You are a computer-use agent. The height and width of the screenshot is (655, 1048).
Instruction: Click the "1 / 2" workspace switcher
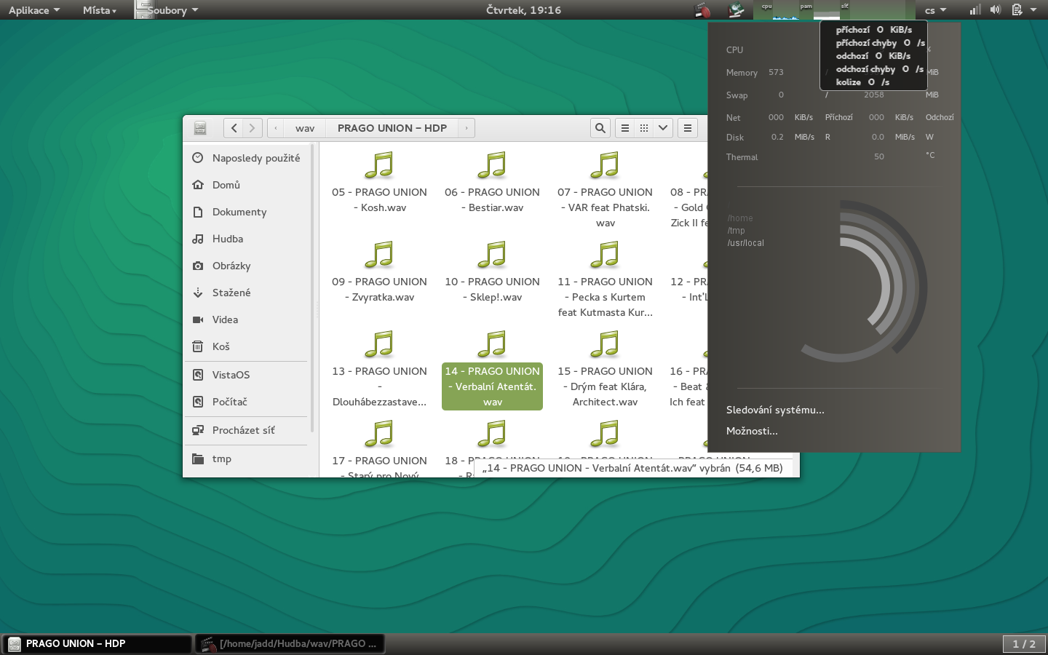coord(1024,643)
